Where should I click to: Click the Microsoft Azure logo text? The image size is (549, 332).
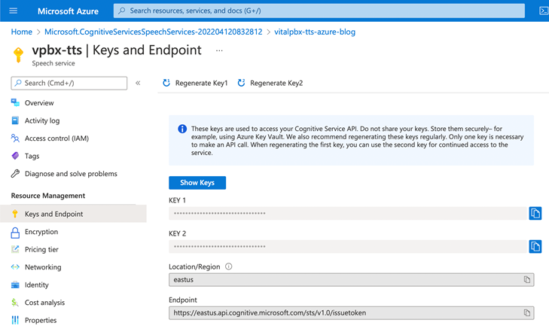(x=68, y=11)
